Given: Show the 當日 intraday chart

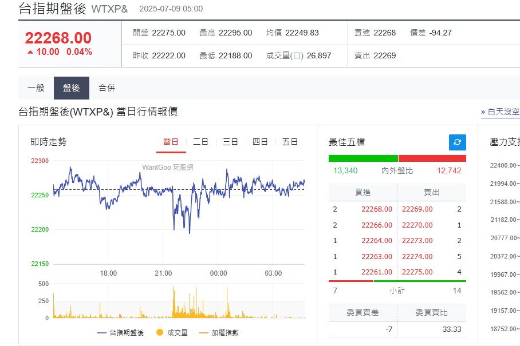Looking at the screenshot, I should coord(171,142).
